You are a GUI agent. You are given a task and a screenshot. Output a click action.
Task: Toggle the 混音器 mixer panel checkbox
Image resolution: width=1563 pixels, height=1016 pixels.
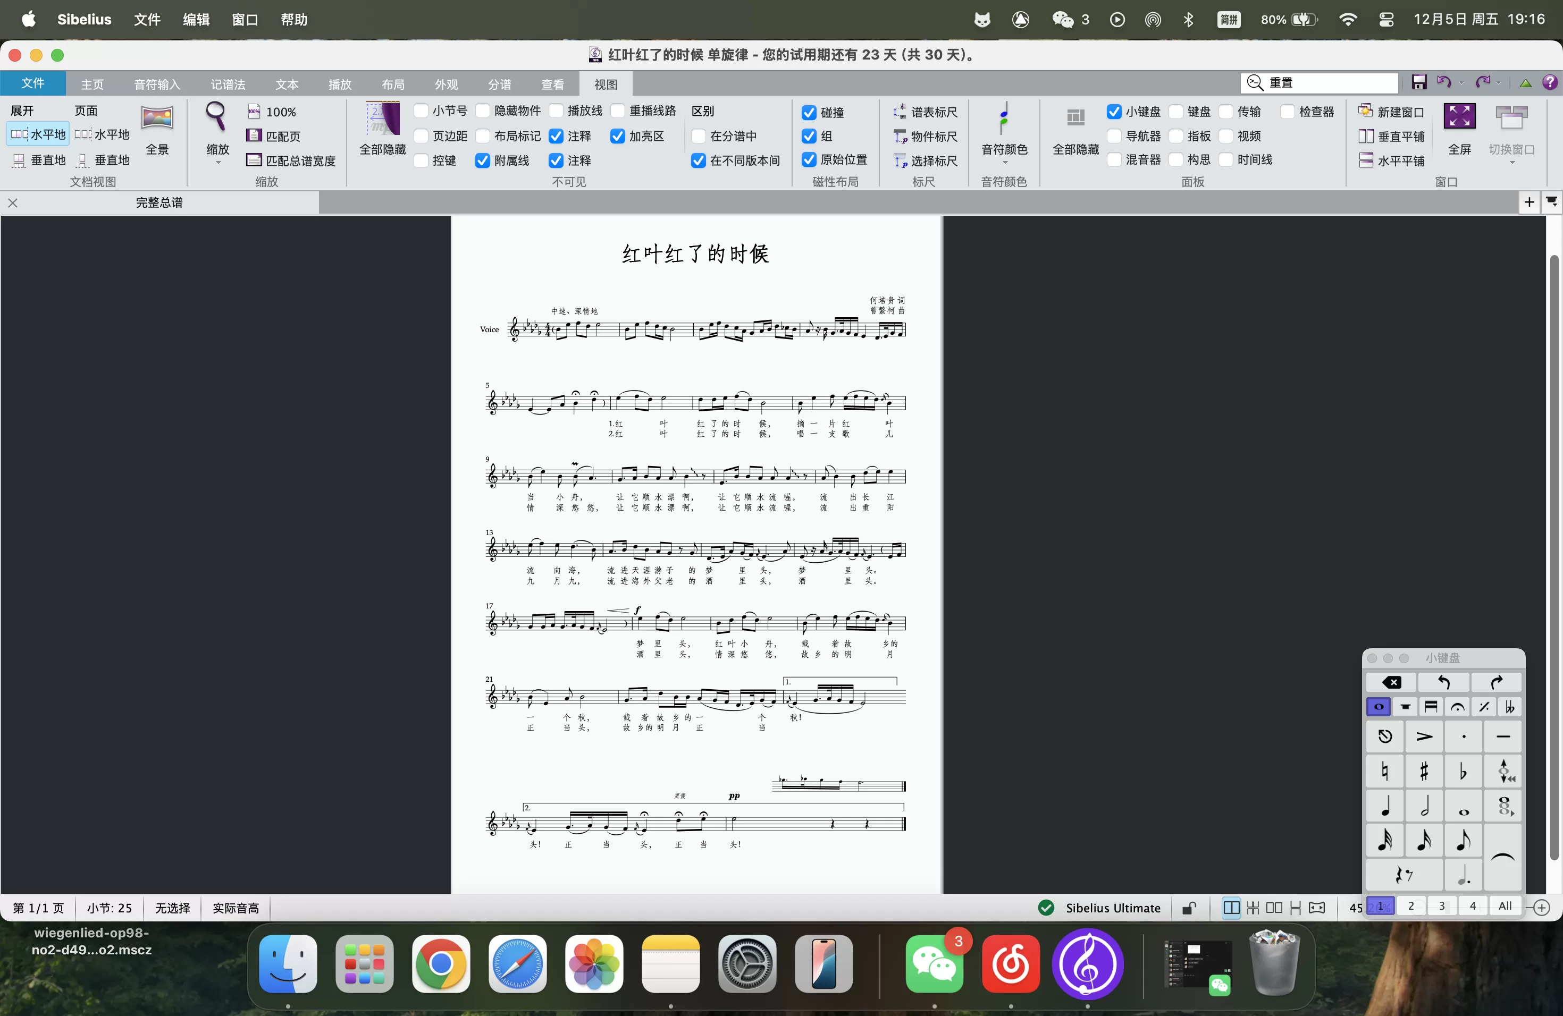(1114, 159)
